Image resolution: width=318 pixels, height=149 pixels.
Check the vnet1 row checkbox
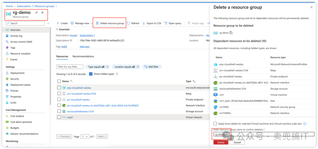[59, 117]
